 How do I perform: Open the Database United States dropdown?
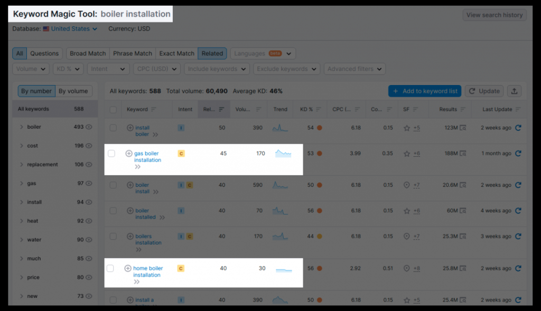tap(69, 29)
